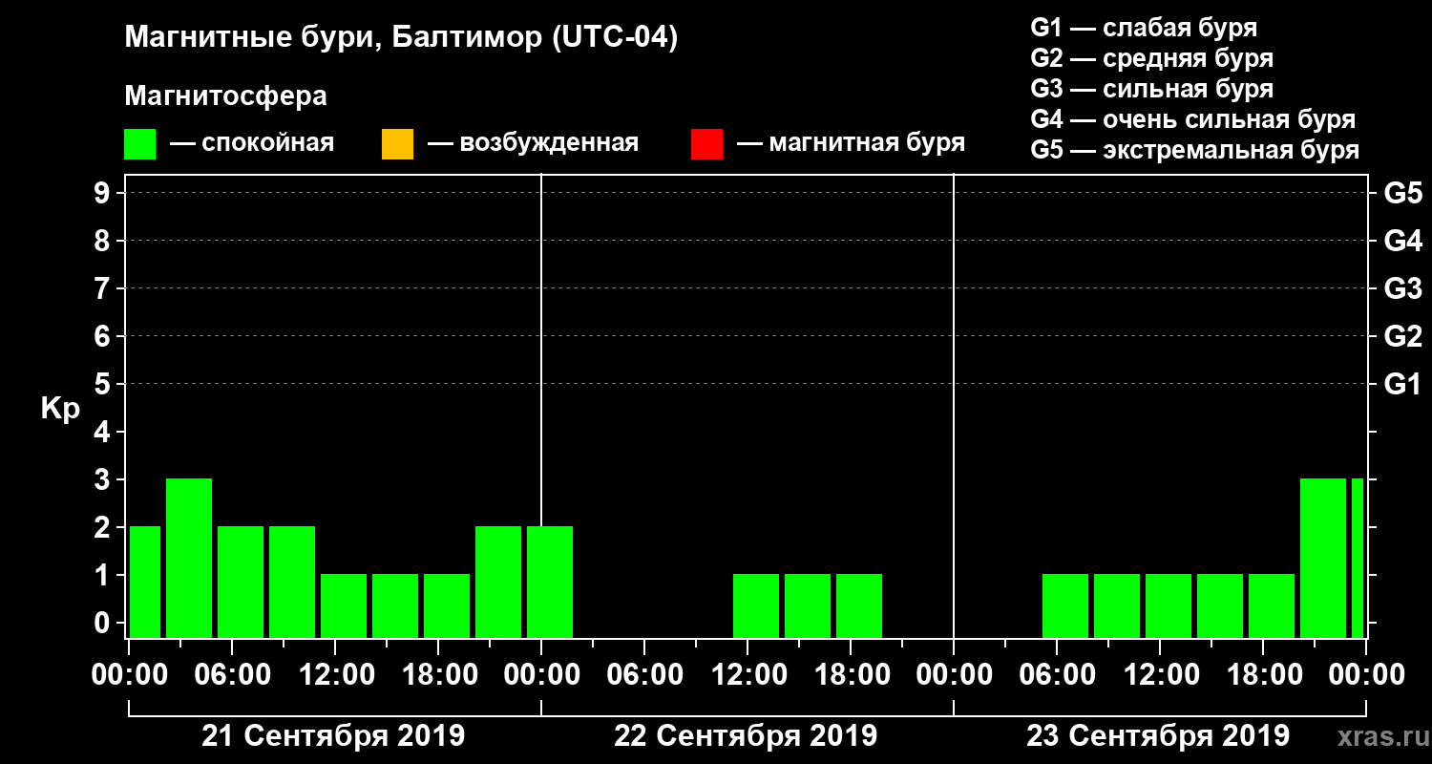The width and height of the screenshot is (1432, 764).
Task: Click the — спокойная legend label
Action: tap(252, 143)
